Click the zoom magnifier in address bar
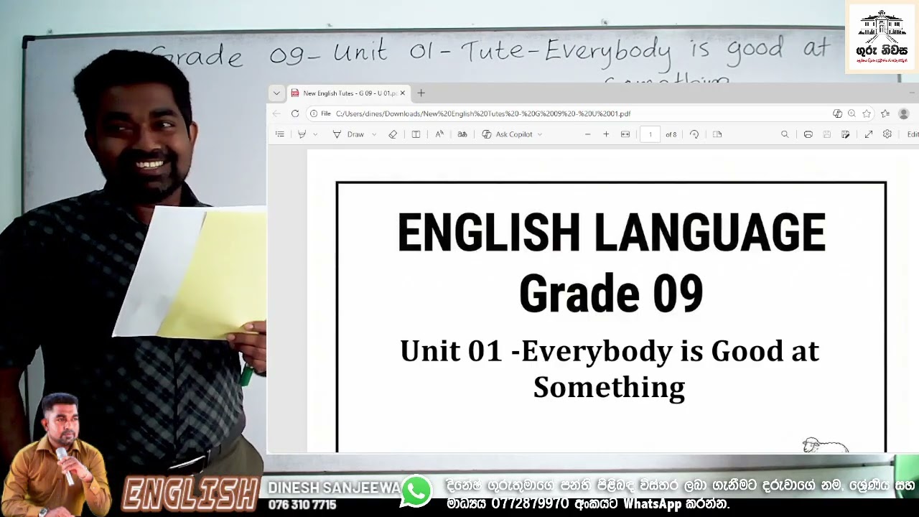The width and height of the screenshot is (919, 517). click(x=852, y=113)
